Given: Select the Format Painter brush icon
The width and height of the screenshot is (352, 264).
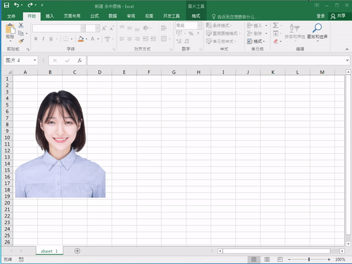Looking at the screenshot, I should point(21,41).
